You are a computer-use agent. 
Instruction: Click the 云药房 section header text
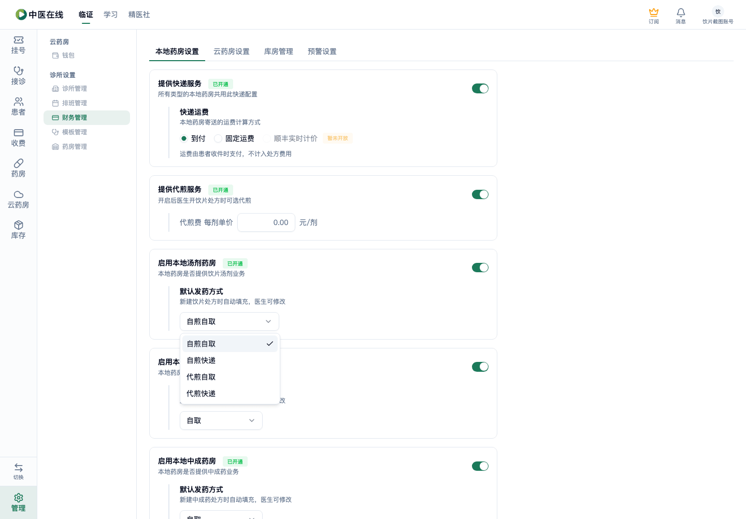point(59,42)
